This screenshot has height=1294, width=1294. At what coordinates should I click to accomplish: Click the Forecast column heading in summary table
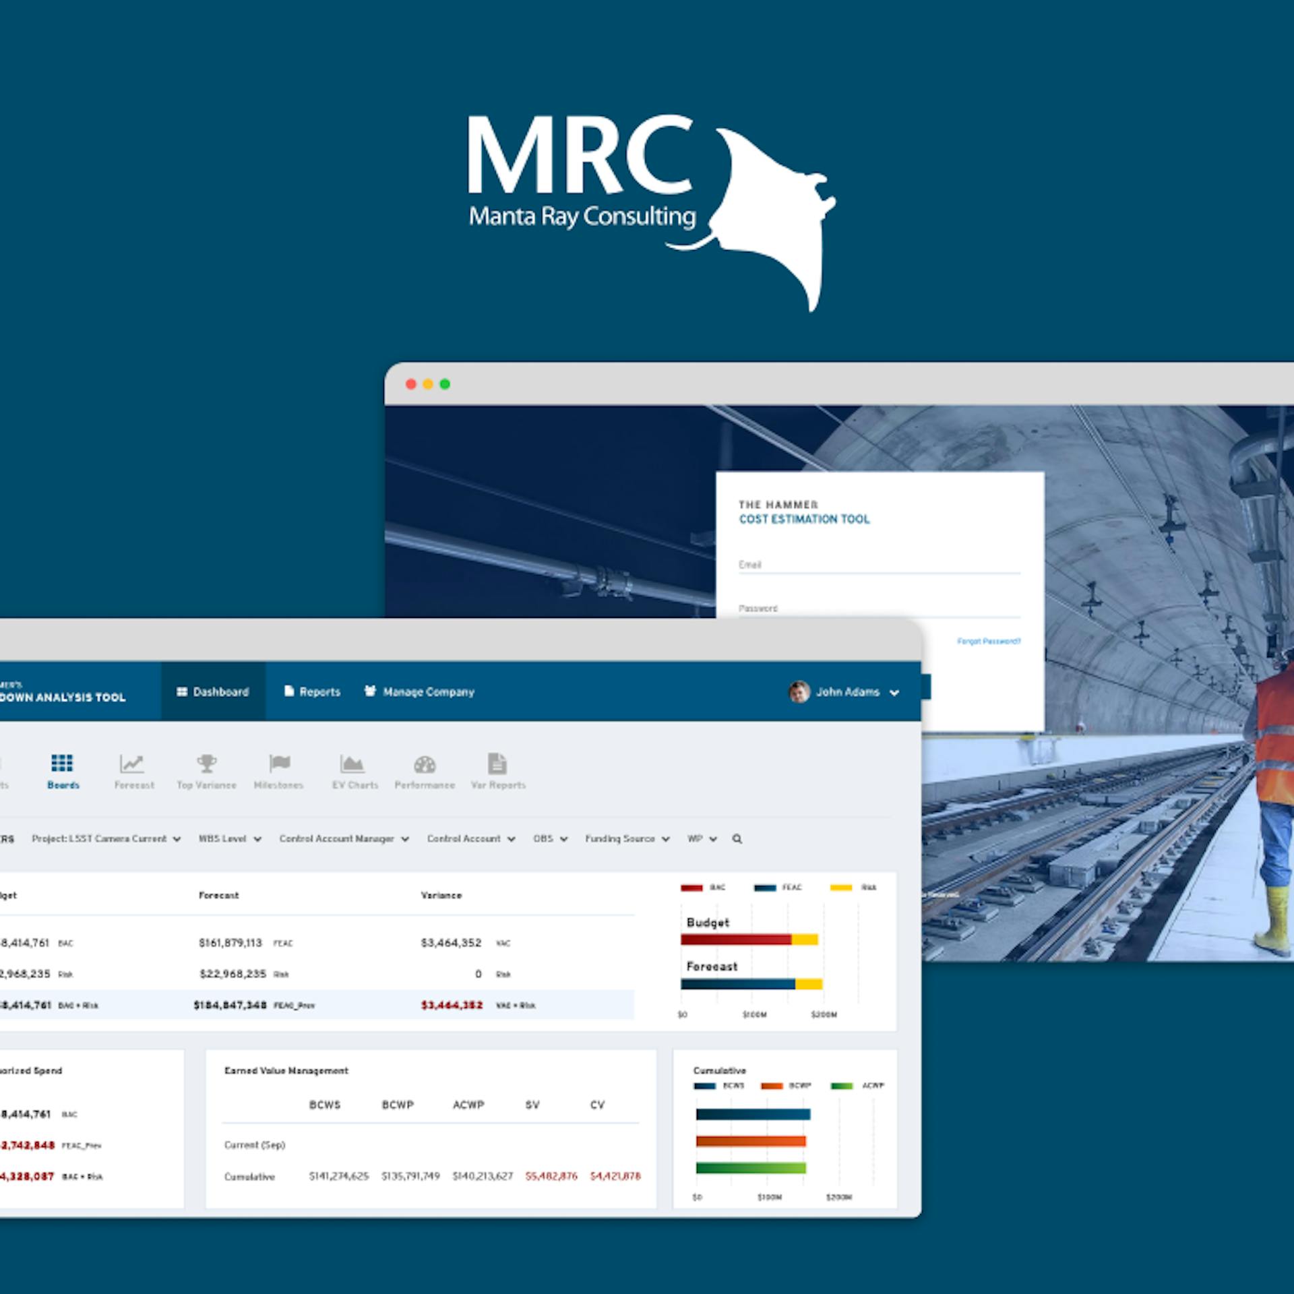(218, 895)
